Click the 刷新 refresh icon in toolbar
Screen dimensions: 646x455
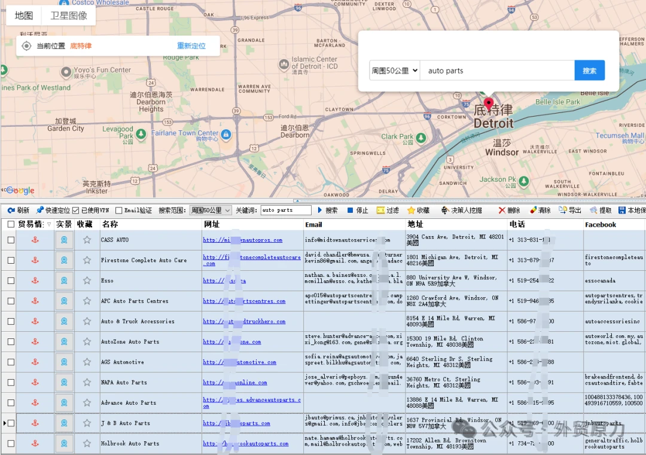pyautogui.click(x=11, y=210)
